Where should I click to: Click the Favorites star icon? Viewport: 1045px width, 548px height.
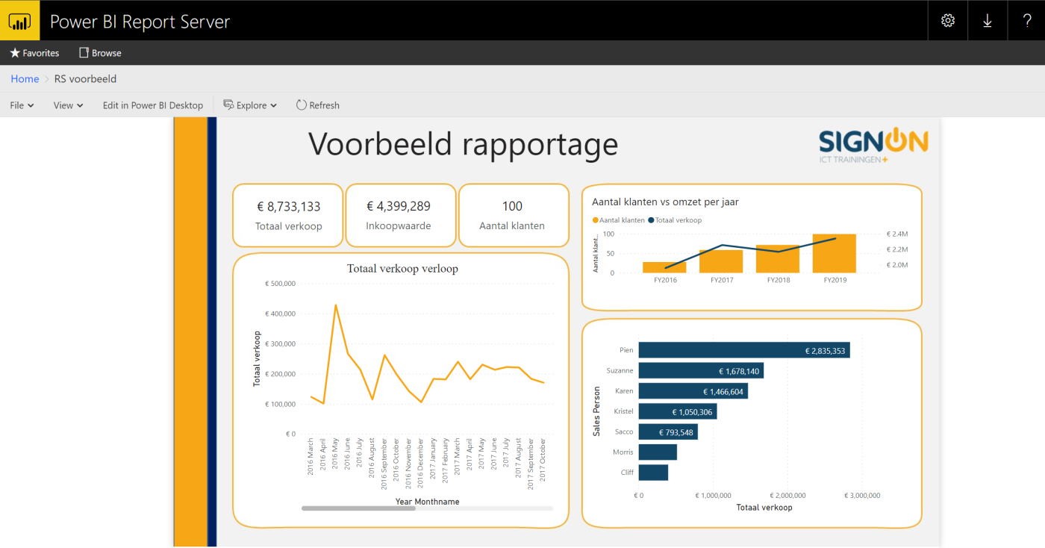[15, 53]
